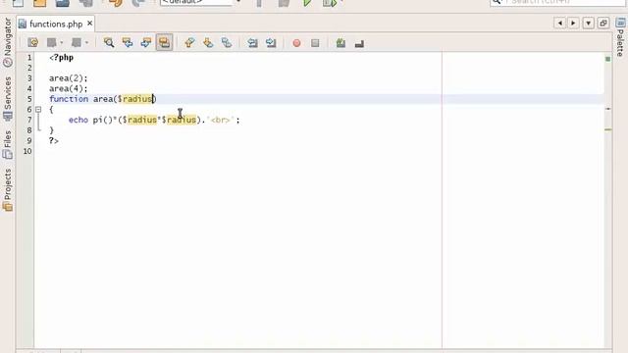Image resolution: width=628 pixels, height=353 pixels.
Task: Click the '<?php' opening tag
Action: pos(61,58)
